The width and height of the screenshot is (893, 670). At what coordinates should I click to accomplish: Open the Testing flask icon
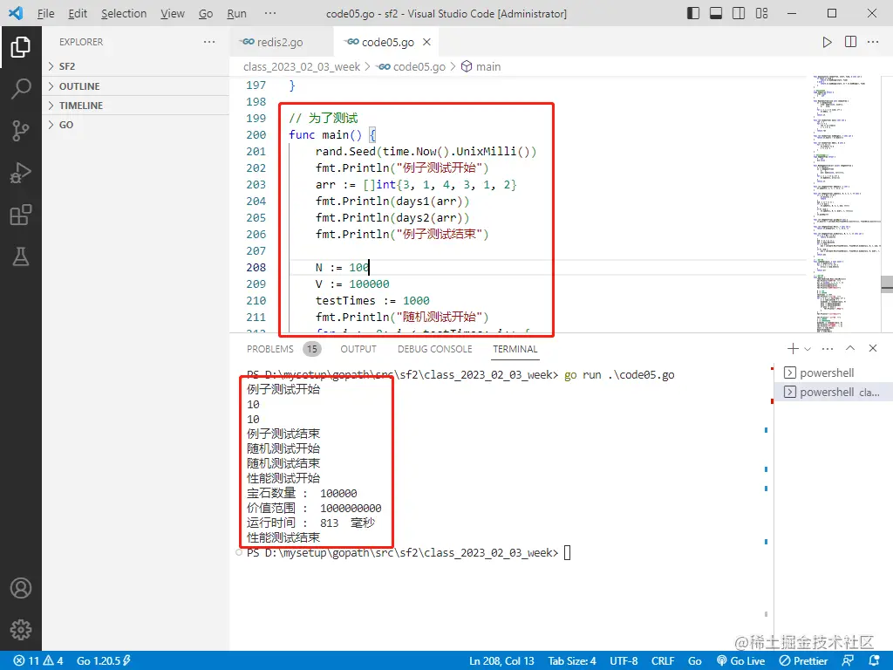click(x=21, y=256)
